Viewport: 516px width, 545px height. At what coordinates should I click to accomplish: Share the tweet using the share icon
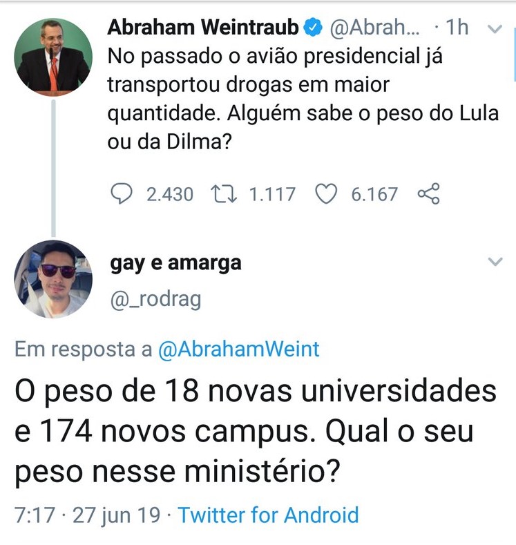click(428, 194)
